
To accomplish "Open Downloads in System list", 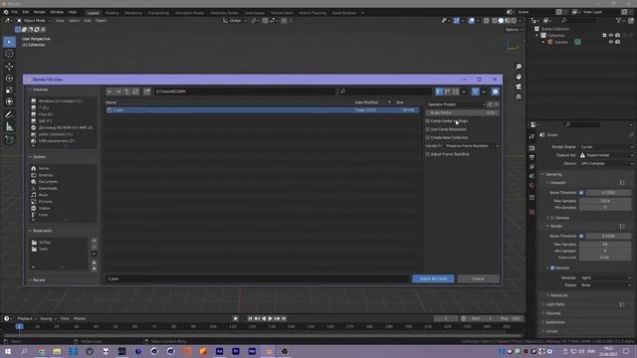I will (x=48, y=188).
